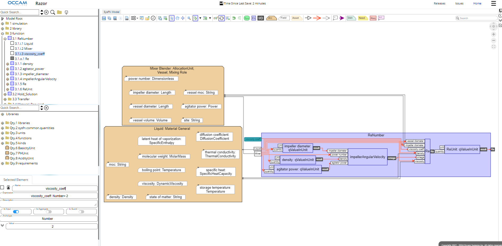The image size is (502, 246).
Task: Select the Fn function element tool
Action: 254,18
